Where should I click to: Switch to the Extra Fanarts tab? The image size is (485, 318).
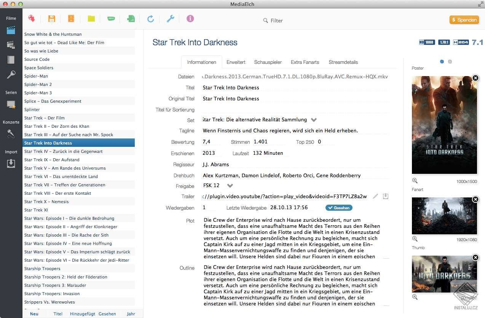coord(305,62)
